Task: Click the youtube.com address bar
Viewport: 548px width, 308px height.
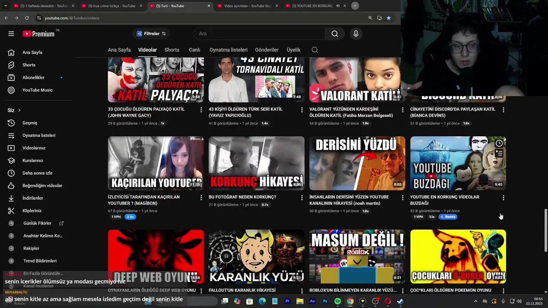Action: 201,18
